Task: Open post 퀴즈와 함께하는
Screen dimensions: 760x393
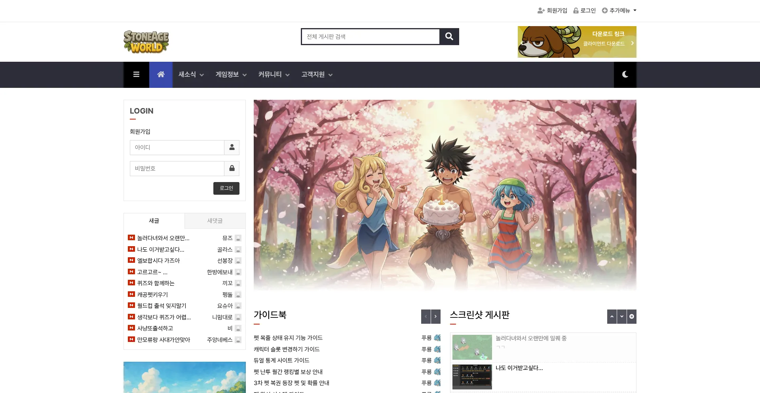Action: 156,283
